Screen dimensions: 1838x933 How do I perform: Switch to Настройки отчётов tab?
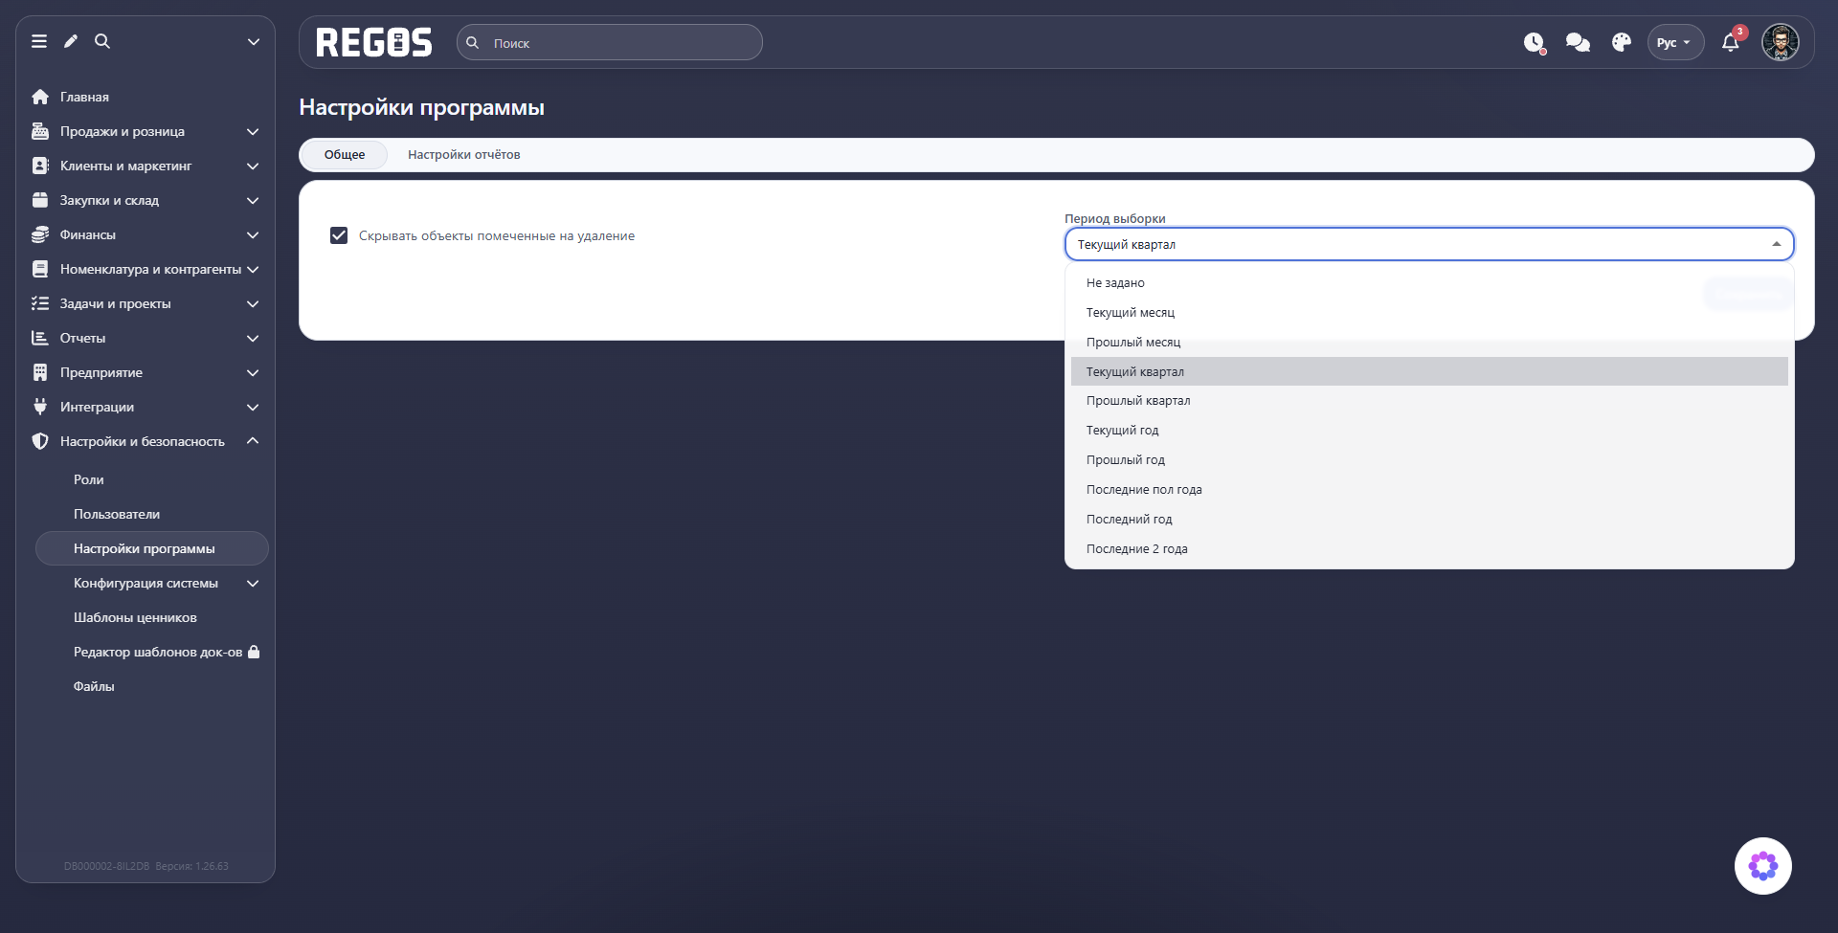[464, 155]
